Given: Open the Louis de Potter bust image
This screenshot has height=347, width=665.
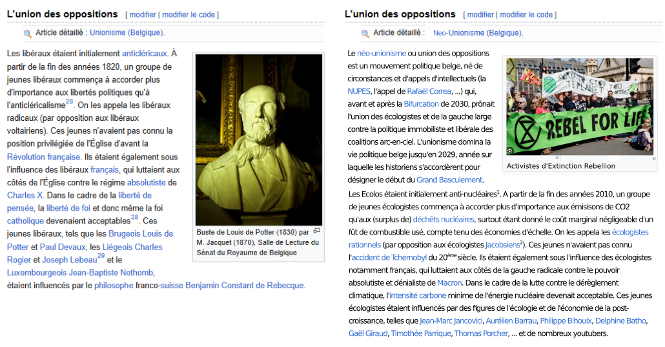Looking at the screenshot, I should pyautogui.click(x=259, y=140).
